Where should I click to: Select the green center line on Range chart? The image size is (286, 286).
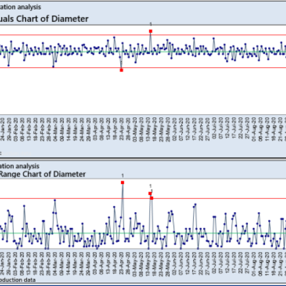point(214,233)
